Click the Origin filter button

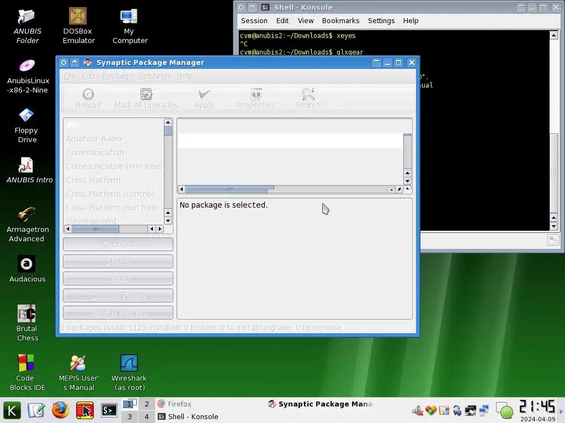(x=118, y=278)
